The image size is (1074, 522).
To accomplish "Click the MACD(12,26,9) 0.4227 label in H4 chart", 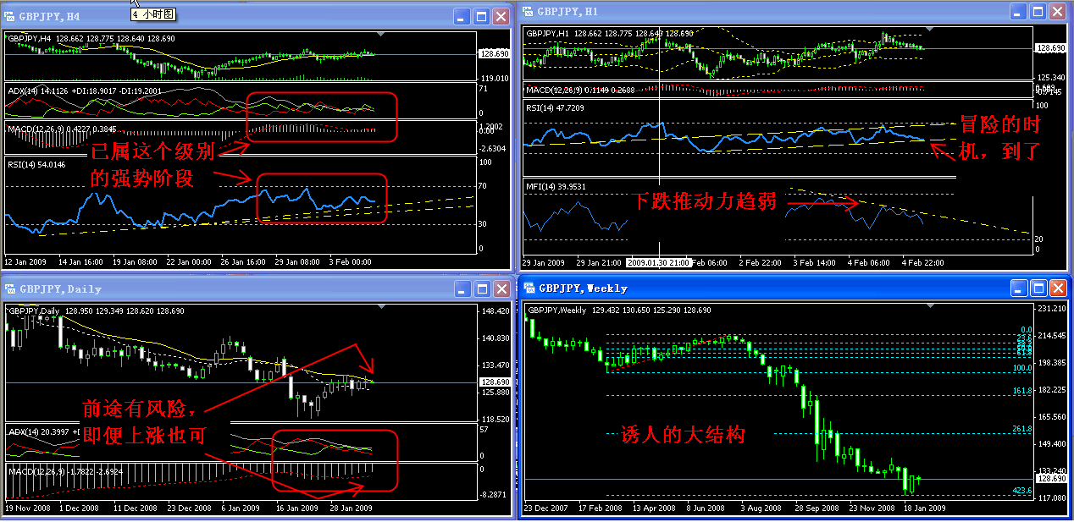I will click(x=49, y=128).
